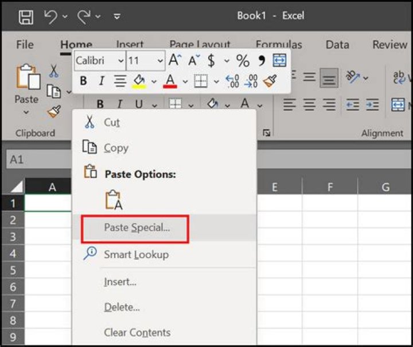Open Font Color dropdown arrow in mini toolbar
413x347 pixels.
click(x=185, y=81)
